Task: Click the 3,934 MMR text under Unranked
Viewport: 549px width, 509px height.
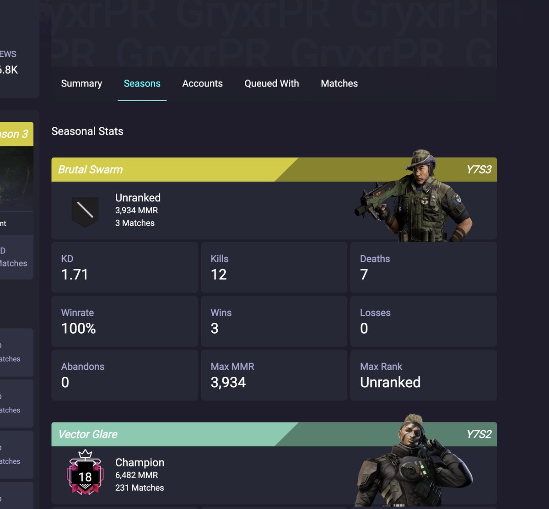Action: [x=136, y=211]
